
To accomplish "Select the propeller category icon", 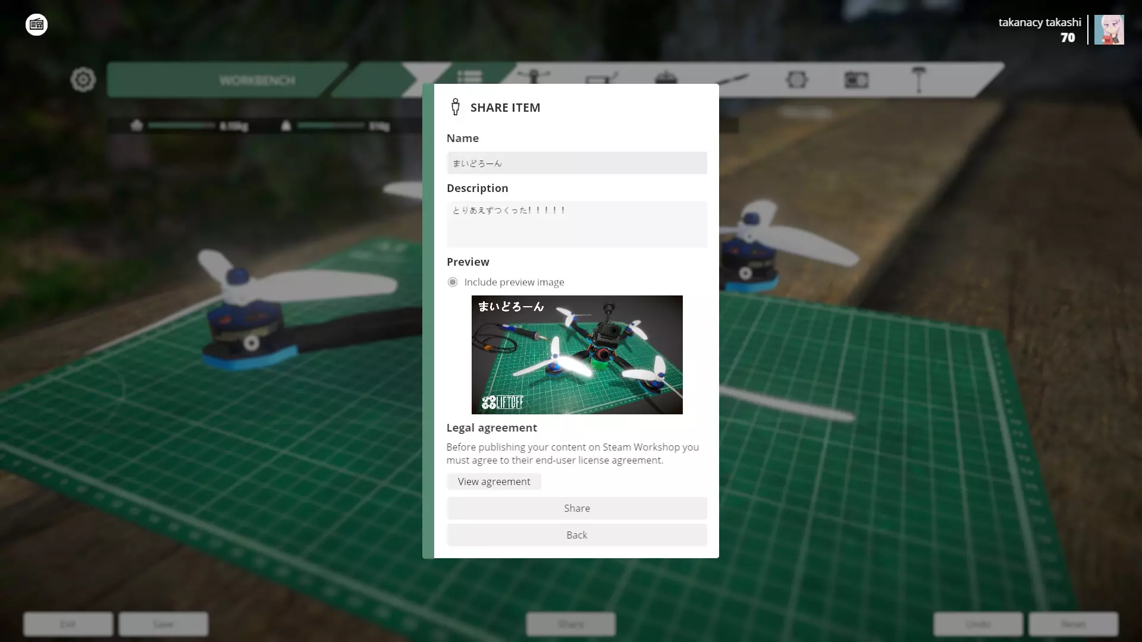I will tap(732, 79).
